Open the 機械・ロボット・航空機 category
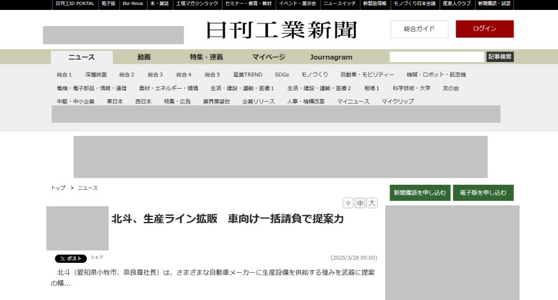The width and height of the screenshot is (558, 300). click(436, 75)
